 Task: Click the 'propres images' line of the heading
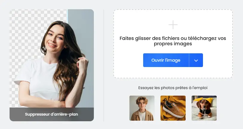[173, 44]
